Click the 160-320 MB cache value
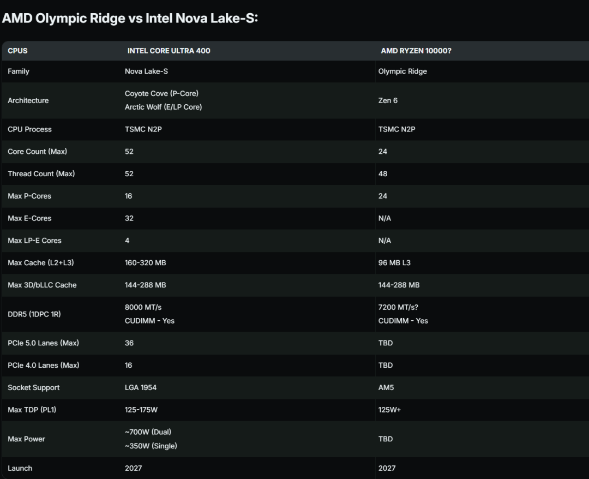 (146, 262)
